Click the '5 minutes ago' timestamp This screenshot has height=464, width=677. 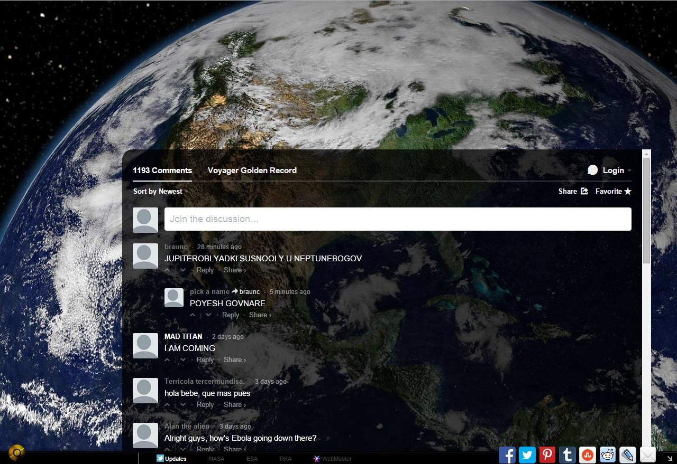[x=290, y=291]
